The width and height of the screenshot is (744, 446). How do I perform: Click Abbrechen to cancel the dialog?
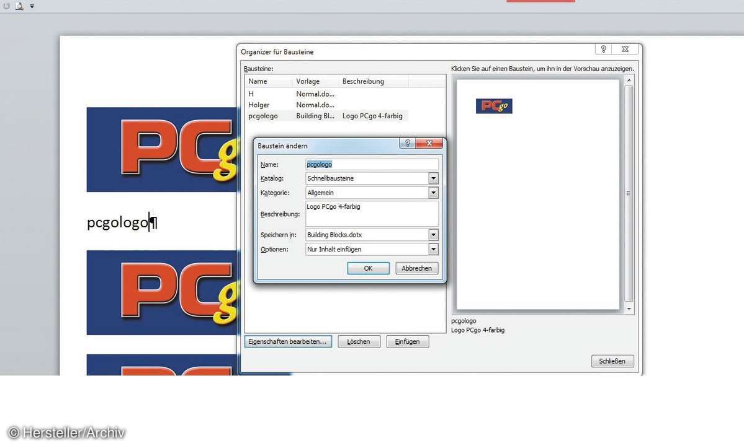(x=416, y=268)
